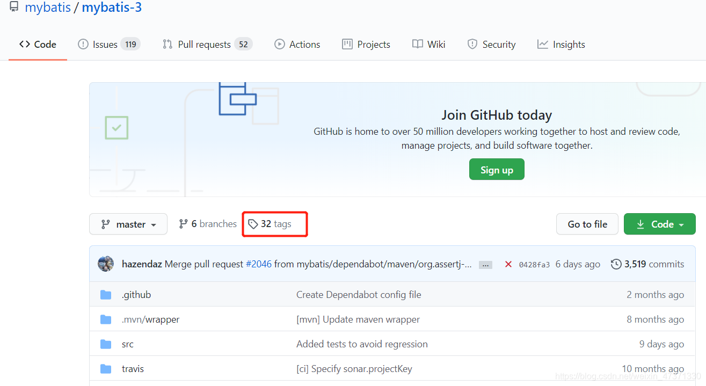Click the folder icon for travis
The width and height of the screenshot is (706, 386).
(x=106, y=369)
